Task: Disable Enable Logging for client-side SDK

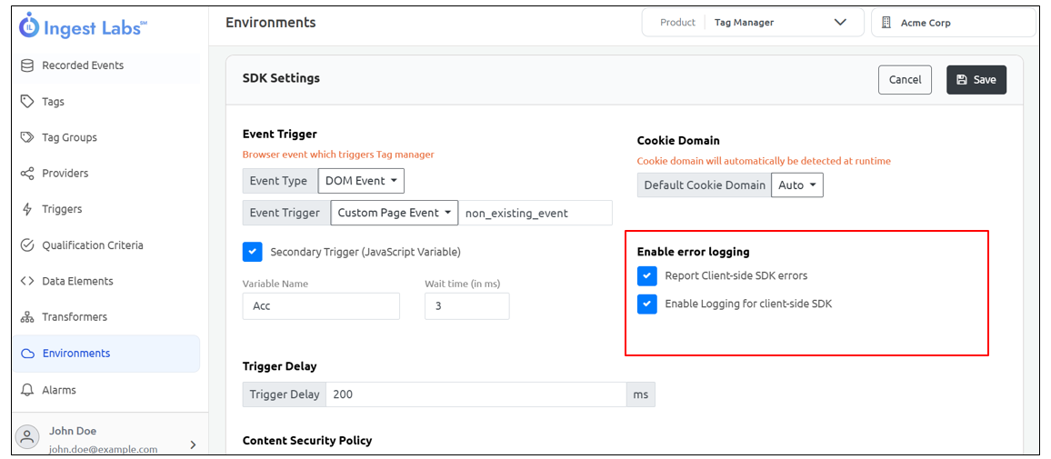Action: [x=647, y=304]
